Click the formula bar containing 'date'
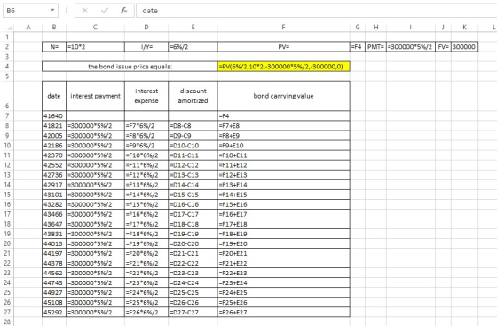 (316, 11)
